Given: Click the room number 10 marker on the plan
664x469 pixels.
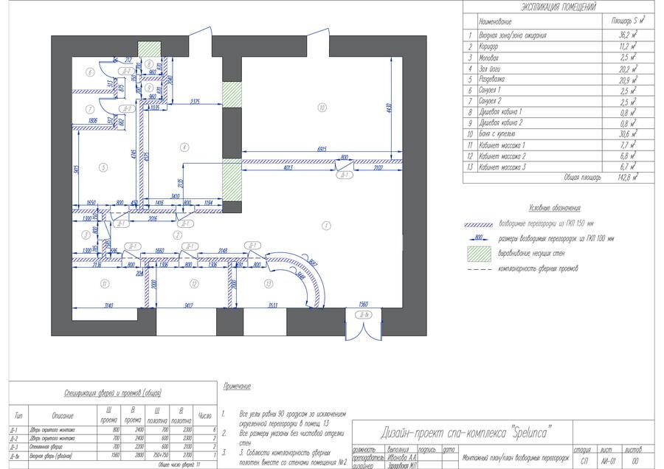Looking at the screenshot, I should click(x=322, y=108).
